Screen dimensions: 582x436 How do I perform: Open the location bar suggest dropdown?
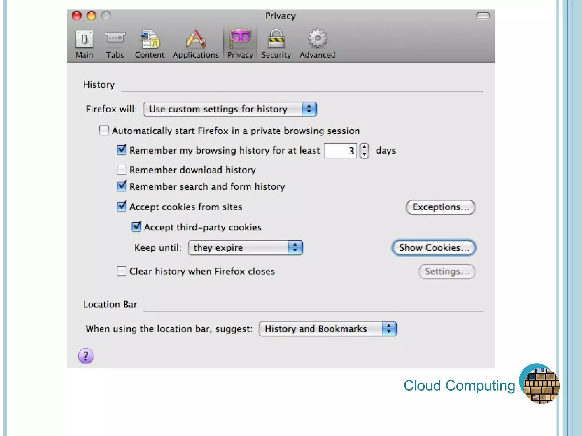click(328, 329)
